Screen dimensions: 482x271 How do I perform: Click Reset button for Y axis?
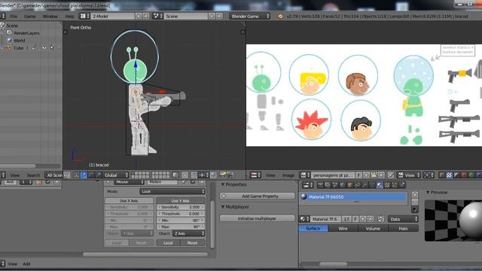coord(193,242)
